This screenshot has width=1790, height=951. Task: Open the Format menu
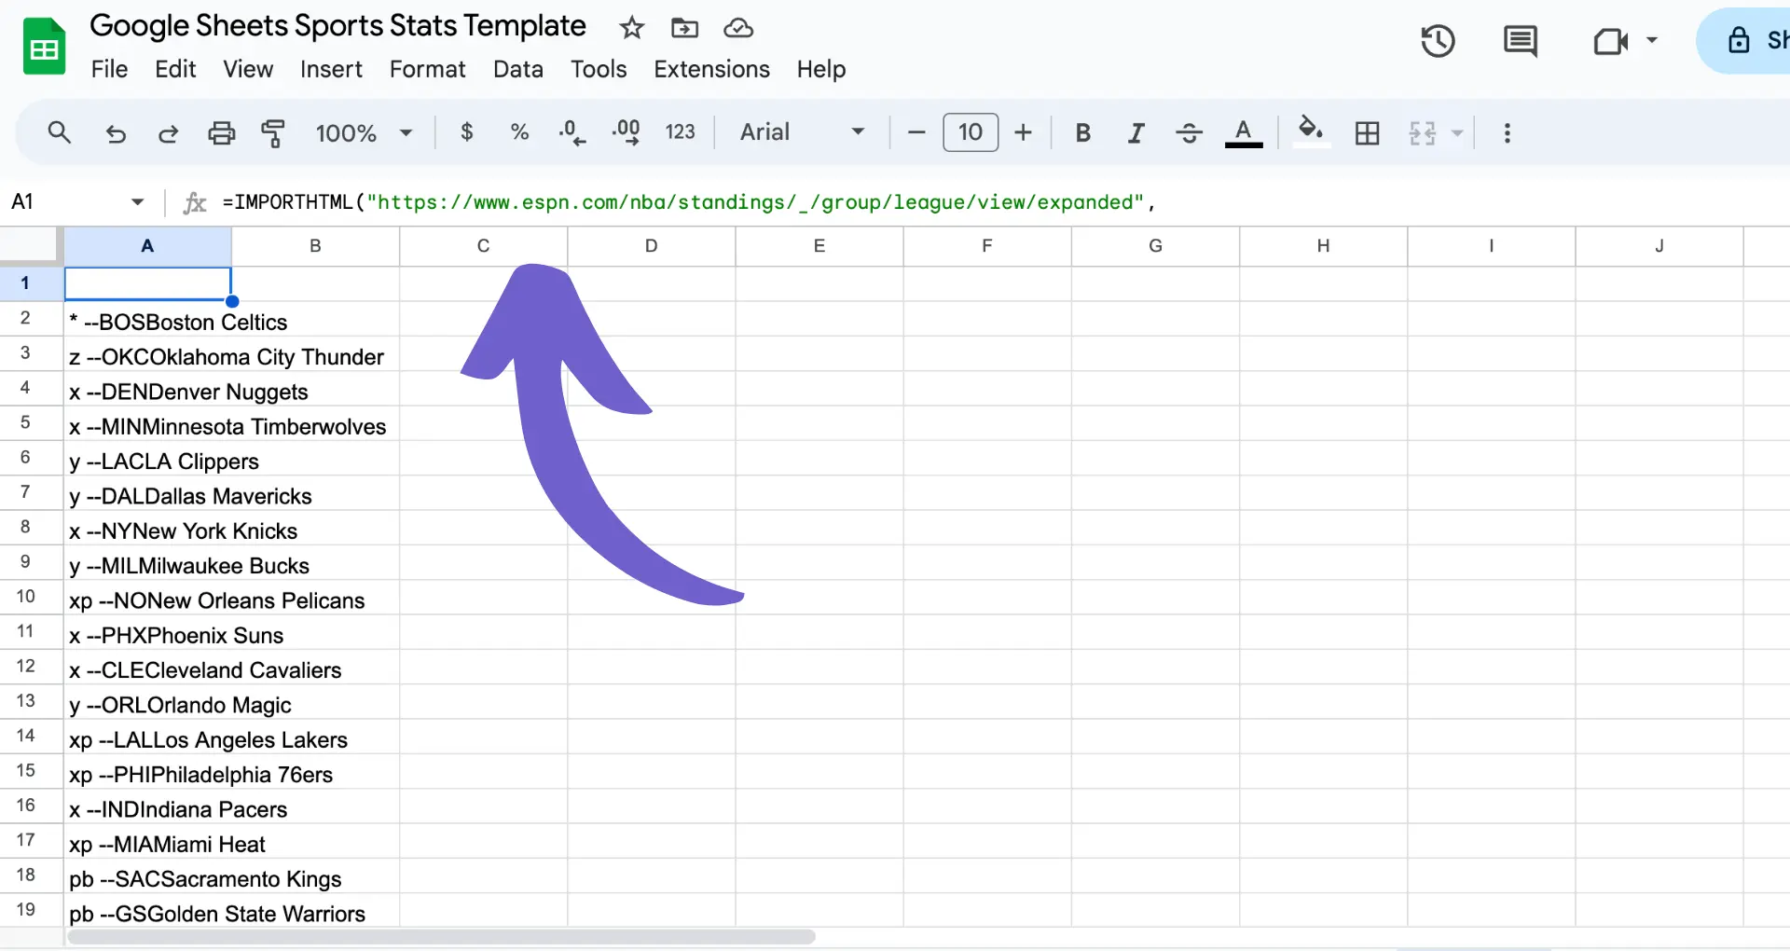click(x=427, y=69)
